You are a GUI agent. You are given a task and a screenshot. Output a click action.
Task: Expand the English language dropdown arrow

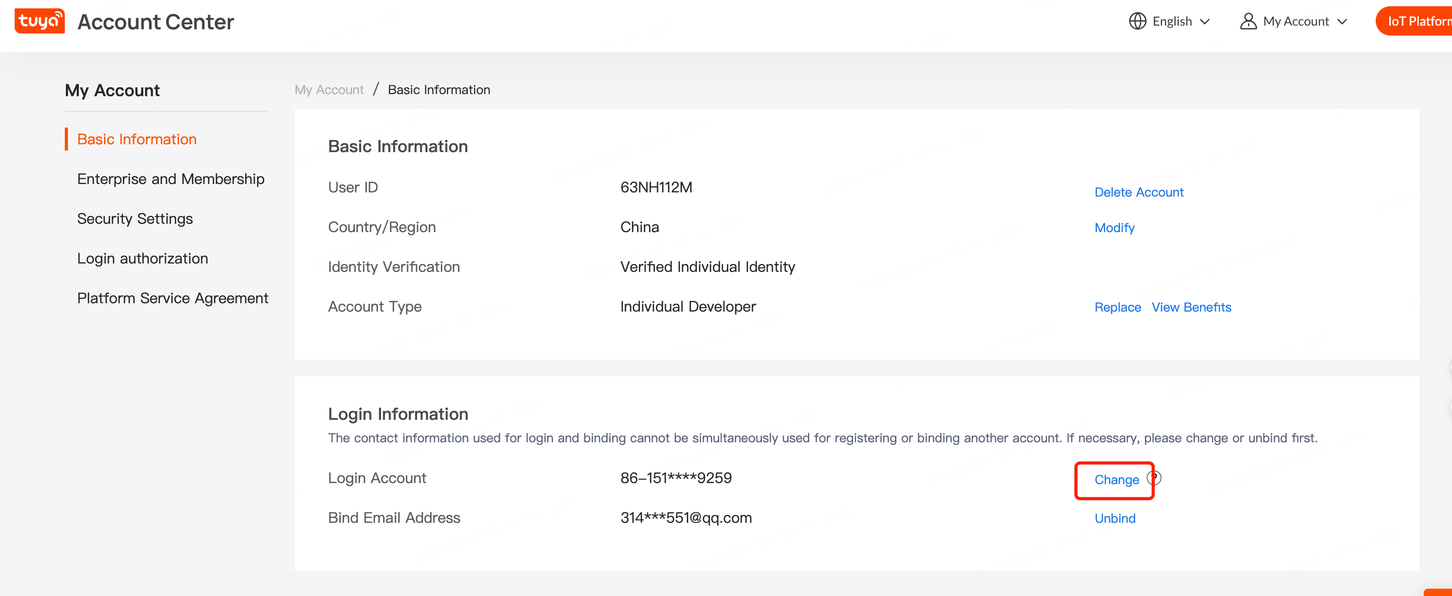click(x=1205, y=21)
